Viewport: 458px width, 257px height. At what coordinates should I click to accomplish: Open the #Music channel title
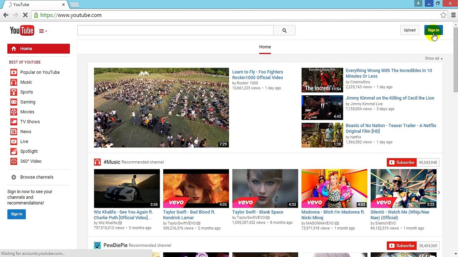pyautogui.click(x=112, y=162)
